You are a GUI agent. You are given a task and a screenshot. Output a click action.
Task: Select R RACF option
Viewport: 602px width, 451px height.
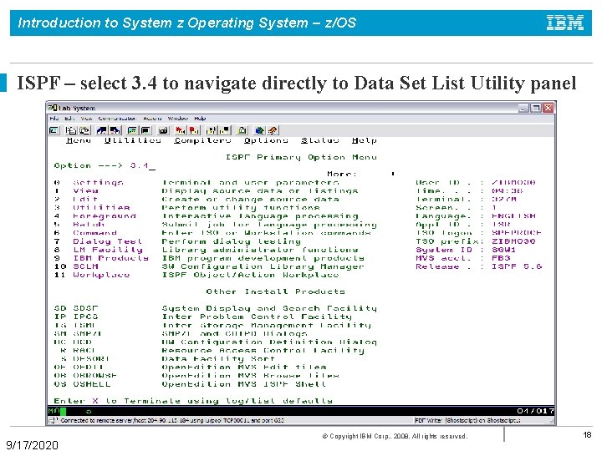point(84,351)
